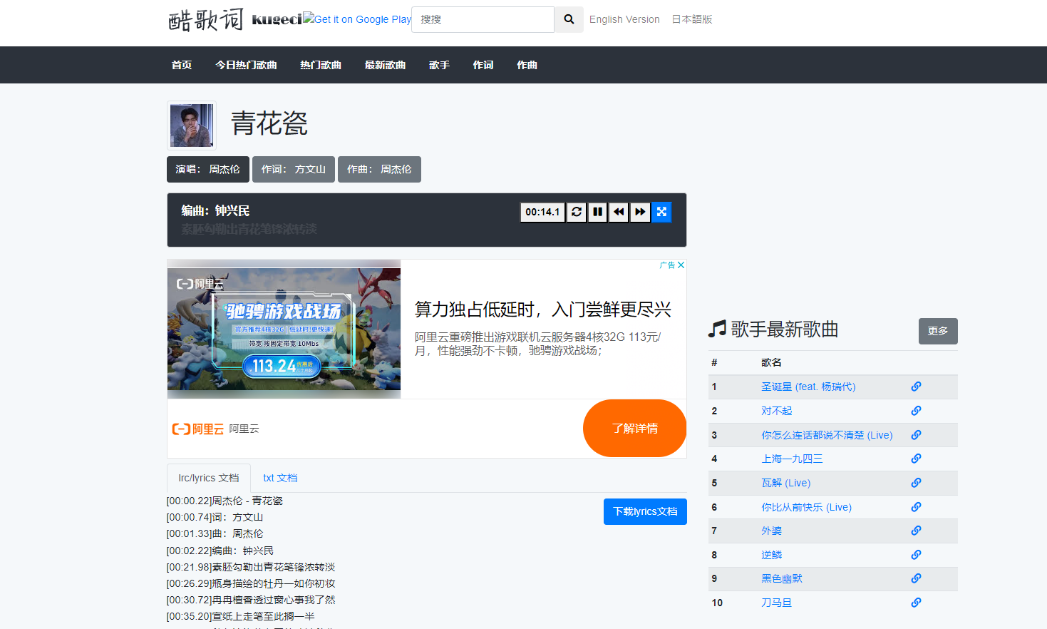Open song 黑色幽默
This screenshot has width=1047, height=629.
pyautogui.click(x=782, y=578)
